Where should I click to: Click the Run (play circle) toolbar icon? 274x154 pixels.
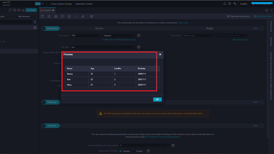49,16
